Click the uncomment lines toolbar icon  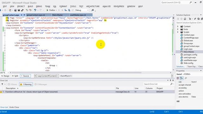click(30, 10)
